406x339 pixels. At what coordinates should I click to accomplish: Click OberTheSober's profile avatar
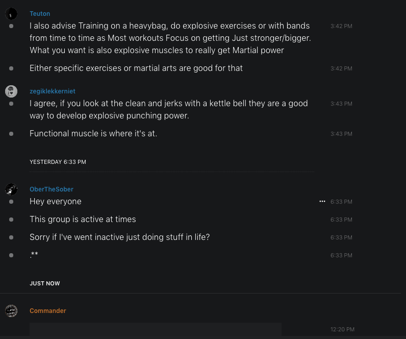pyautogui.click(x=11, y=189)
